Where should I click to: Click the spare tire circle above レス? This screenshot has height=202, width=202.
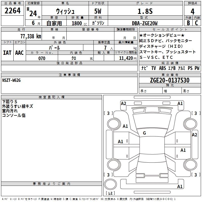pyautogui.click(x=110, y=184)
